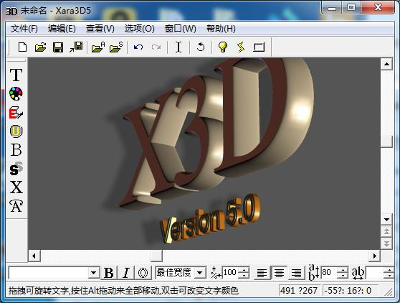Open the folder icon marked S
The width and height of the screenshot is (400, 303).
116,47
